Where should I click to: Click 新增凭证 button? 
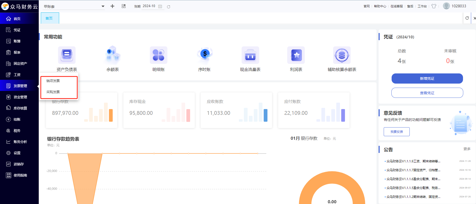pos(427,79)
